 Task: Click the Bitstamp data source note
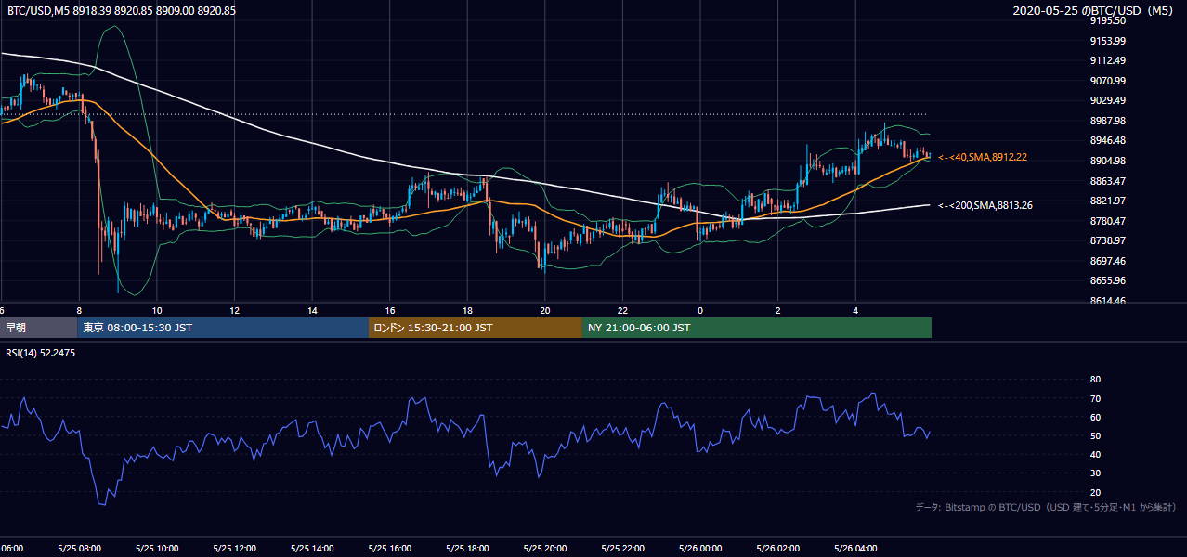click(1046, 507)
